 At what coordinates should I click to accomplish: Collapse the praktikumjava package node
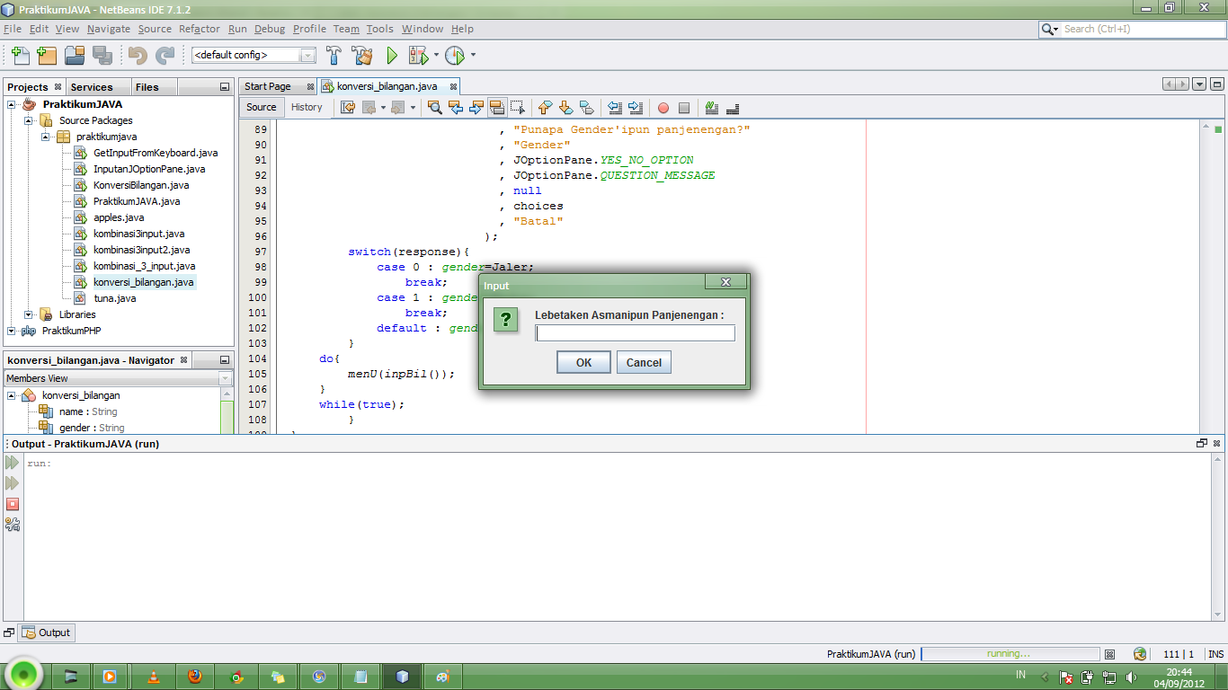click(46, 137)
